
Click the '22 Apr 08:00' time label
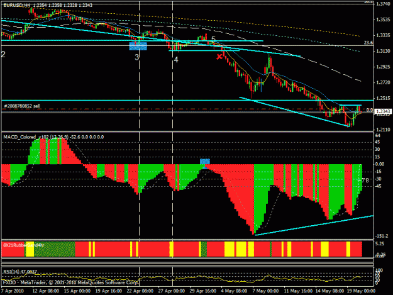140,291
